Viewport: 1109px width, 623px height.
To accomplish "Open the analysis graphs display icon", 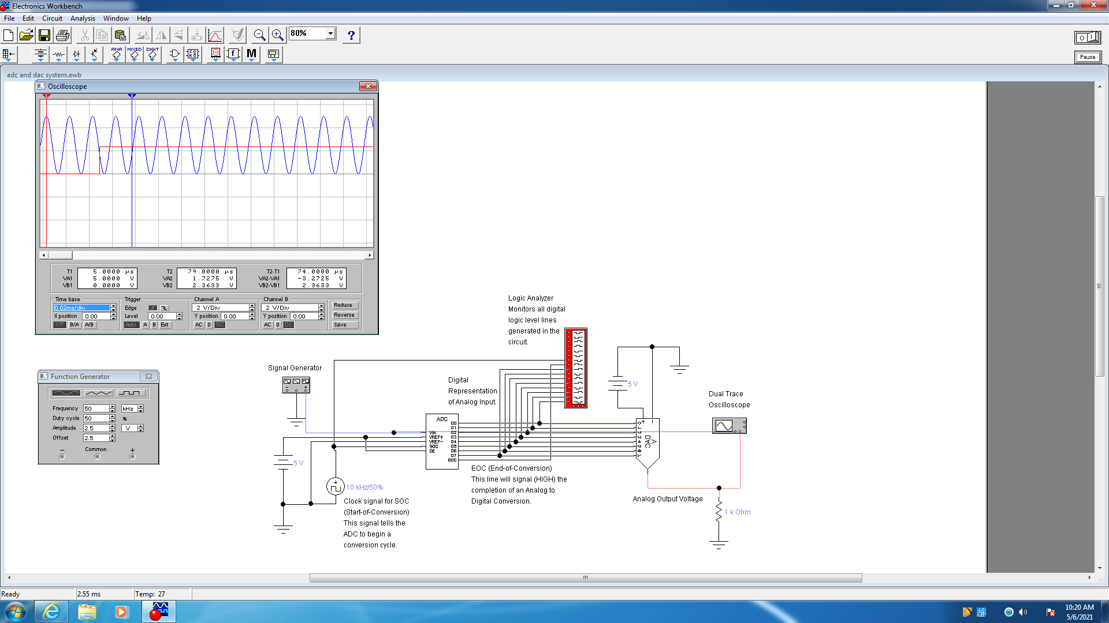I will click(215, 35).
